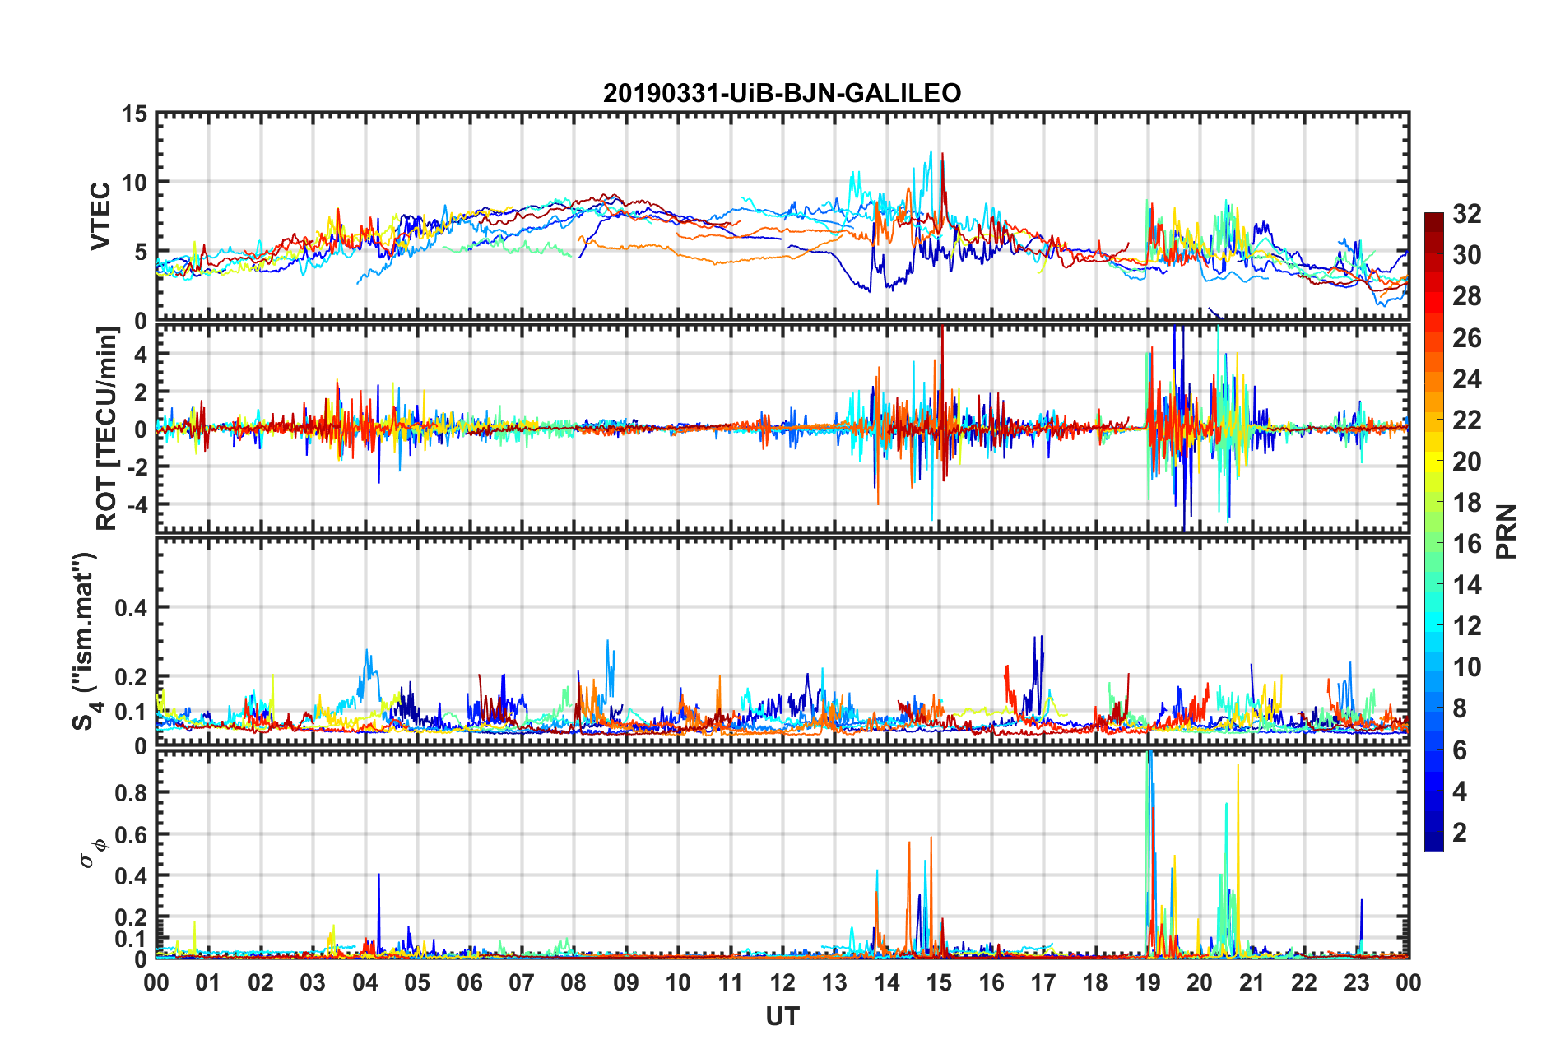This screenshot has height=1063, width=1565.
Task: Click x-axis tick label 03
Action: [313, 982]
